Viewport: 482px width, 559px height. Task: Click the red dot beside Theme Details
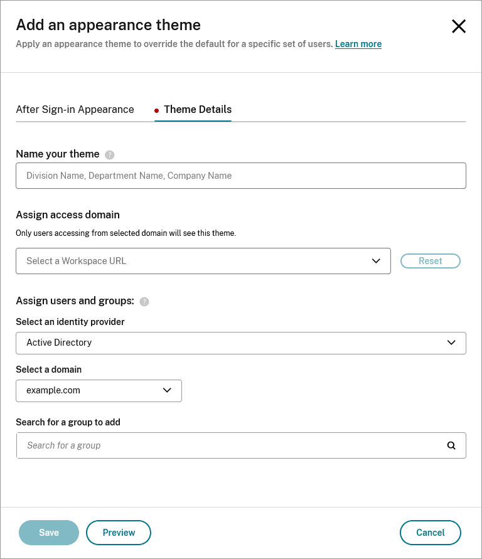tap(156, 110)
